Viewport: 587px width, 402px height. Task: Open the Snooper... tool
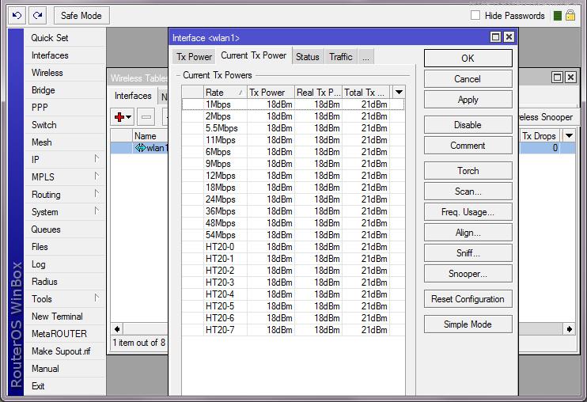(468, 274)
